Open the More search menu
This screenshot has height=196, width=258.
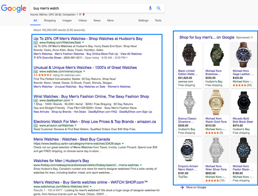coord(110,20)
